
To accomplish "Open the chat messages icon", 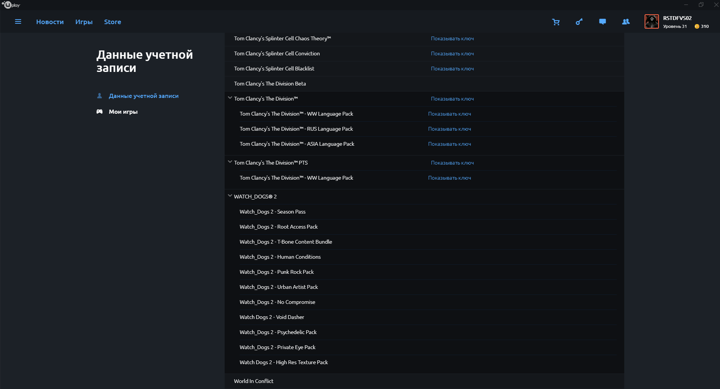I will pyautogui.click(x=602, y=22).
